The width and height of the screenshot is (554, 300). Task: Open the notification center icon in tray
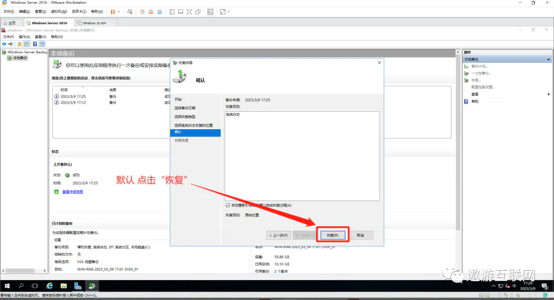tap(545, 286)
